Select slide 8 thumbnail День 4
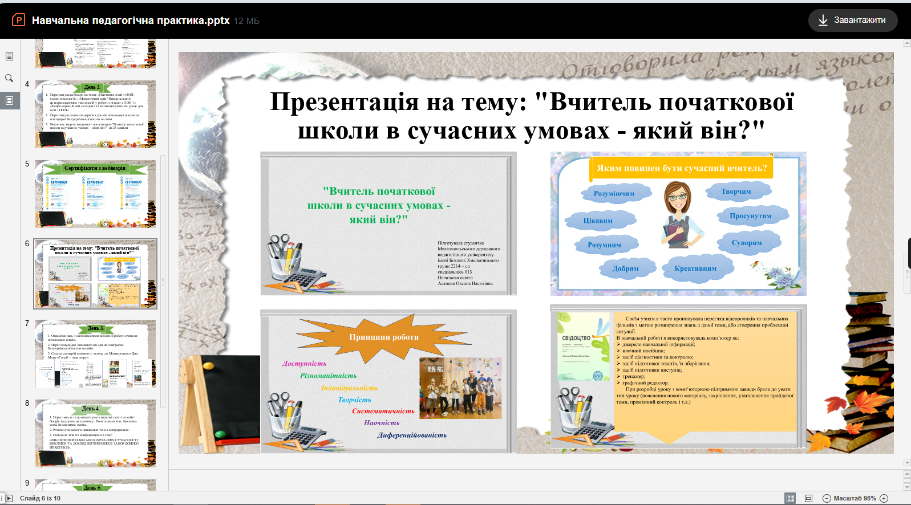The image size is (911, 505). click(95, 433)
